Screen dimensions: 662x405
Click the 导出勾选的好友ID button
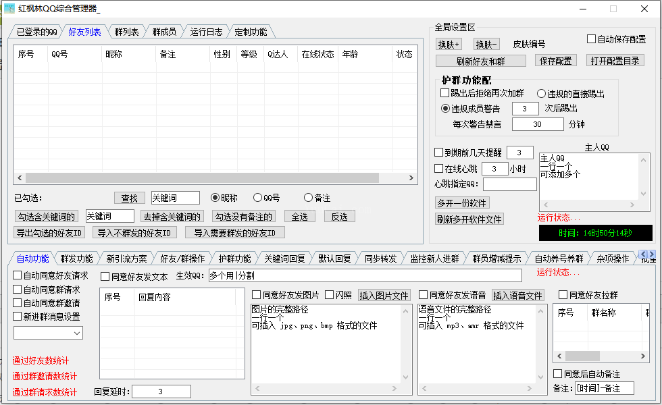(50, 233)
